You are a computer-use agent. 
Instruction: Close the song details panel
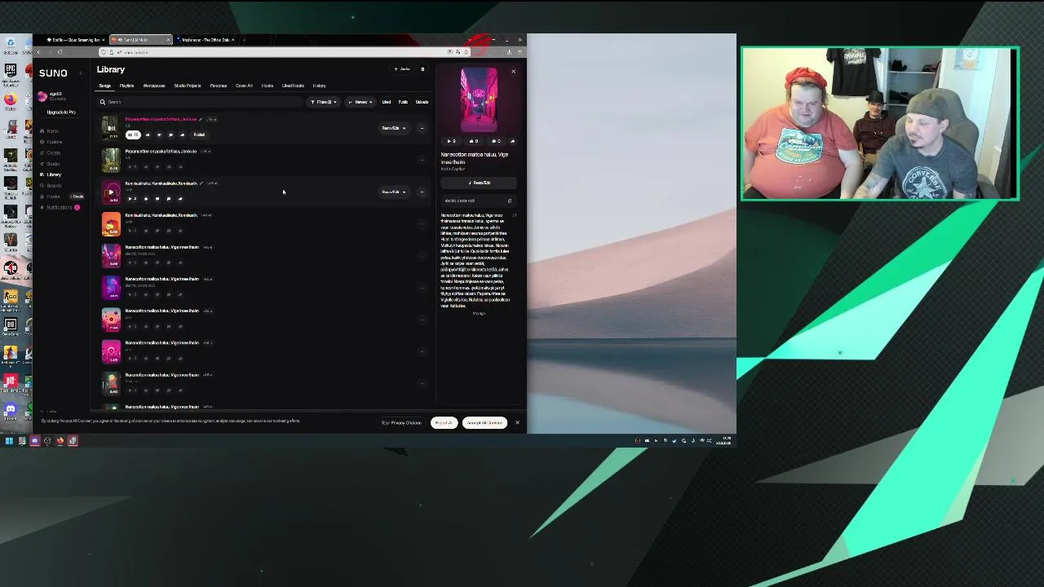point(513,72)
